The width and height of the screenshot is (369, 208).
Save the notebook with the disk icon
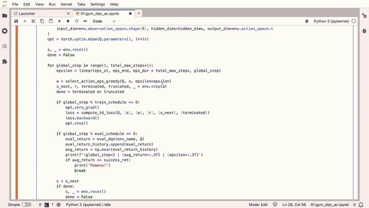(16, 21)
